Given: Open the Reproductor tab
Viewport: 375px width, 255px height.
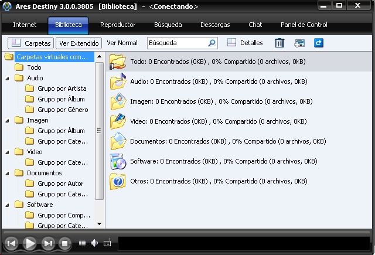Looking at the screenshot, I should click(x=118, y=25).
